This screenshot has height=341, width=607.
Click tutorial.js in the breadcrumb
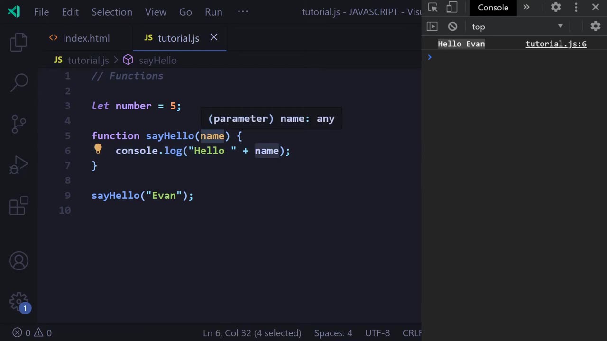(88, 60)
